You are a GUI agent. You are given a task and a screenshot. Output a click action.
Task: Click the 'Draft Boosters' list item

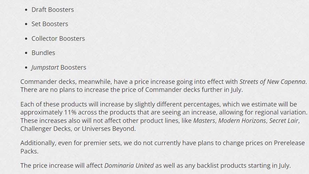point(53,10)
